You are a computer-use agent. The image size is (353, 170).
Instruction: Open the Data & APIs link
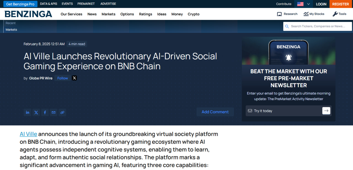(48, 4)
